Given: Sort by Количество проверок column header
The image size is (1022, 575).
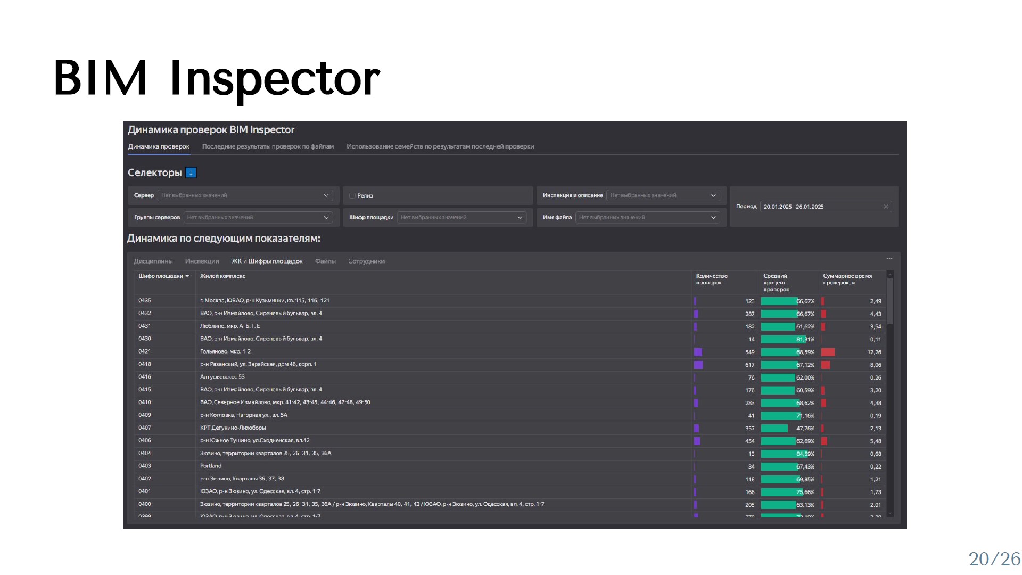Looking at the screenshot, I should point(712,279).
